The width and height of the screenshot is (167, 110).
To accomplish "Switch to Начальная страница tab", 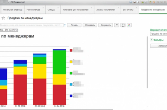I will [x=12, y=10].
